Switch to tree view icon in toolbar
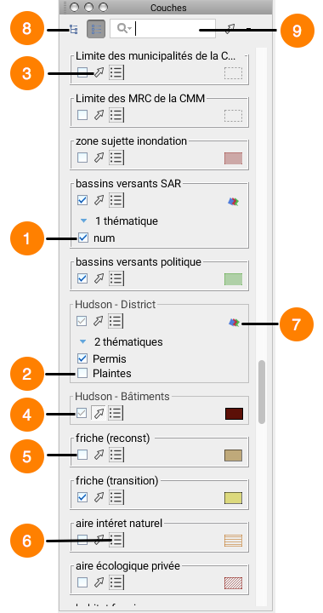This screenshot has height=613, width=323. tap(73, 29)
